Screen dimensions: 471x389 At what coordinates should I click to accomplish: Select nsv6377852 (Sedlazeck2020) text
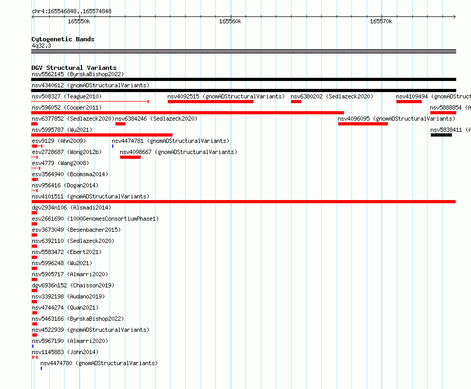tap(73, 119)
